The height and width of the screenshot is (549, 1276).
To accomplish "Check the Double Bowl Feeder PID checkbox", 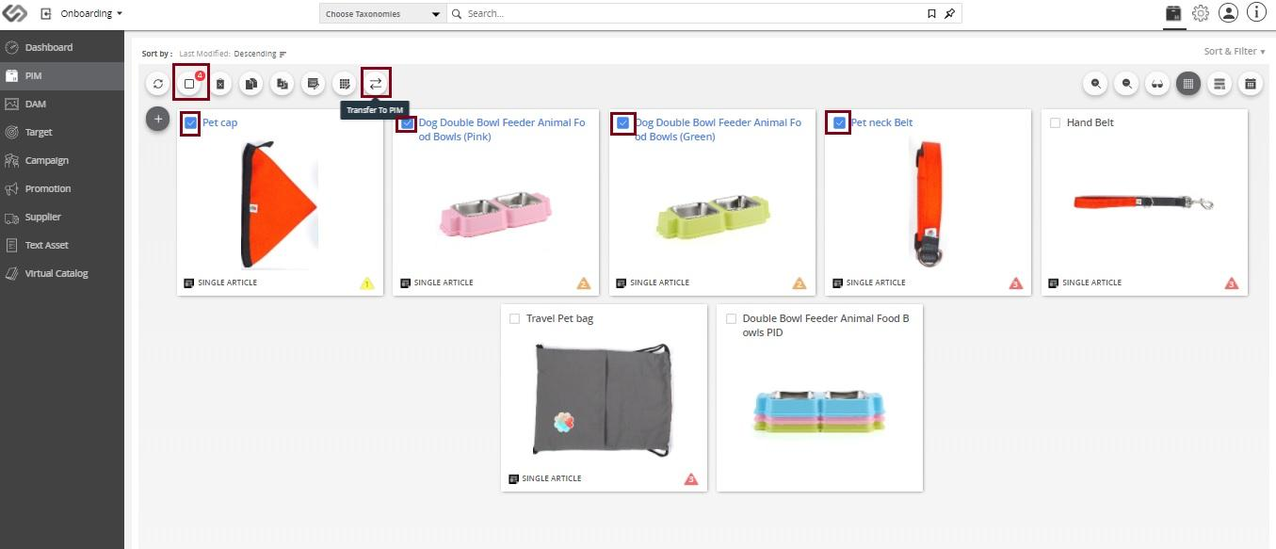I will [x=731, y=318].
